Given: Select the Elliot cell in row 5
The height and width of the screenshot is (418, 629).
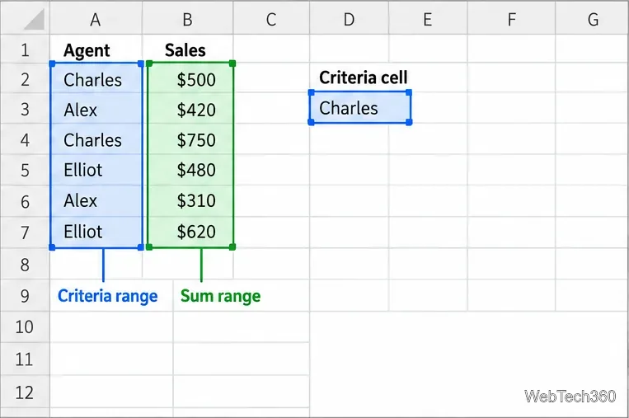Looking at the screenshot, I should point(96,170).
